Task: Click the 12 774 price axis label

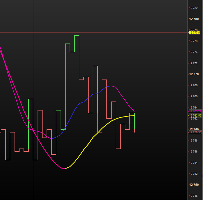Action: click(x=193, y=52)
